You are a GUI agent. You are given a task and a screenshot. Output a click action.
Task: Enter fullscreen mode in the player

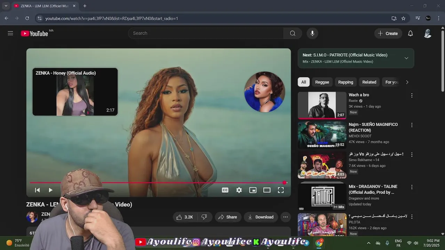pos(281,190)
